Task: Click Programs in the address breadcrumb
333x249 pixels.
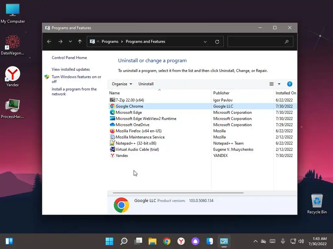Action: coord(110,41)
